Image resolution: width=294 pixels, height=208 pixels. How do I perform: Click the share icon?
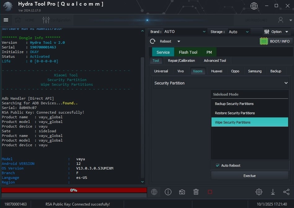click(286, 192)
